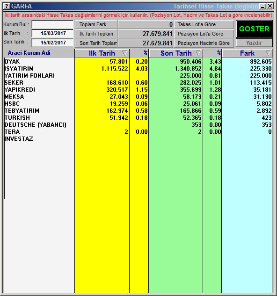Click the help question mark icon
The height and width of the screenshot is (296, 277).
7,6
